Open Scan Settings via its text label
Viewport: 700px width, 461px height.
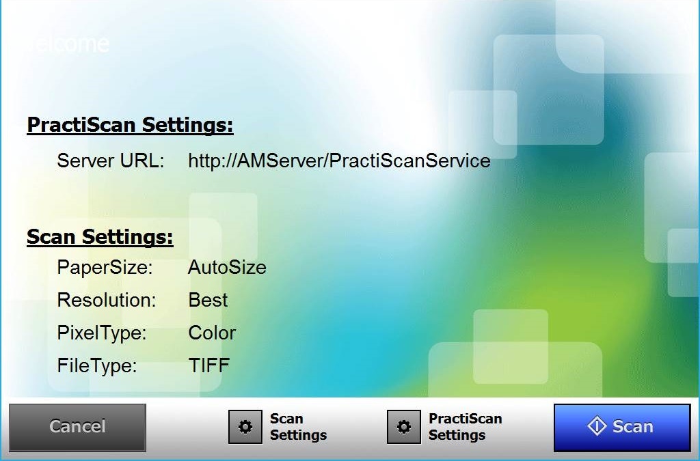tap(298, 427)
